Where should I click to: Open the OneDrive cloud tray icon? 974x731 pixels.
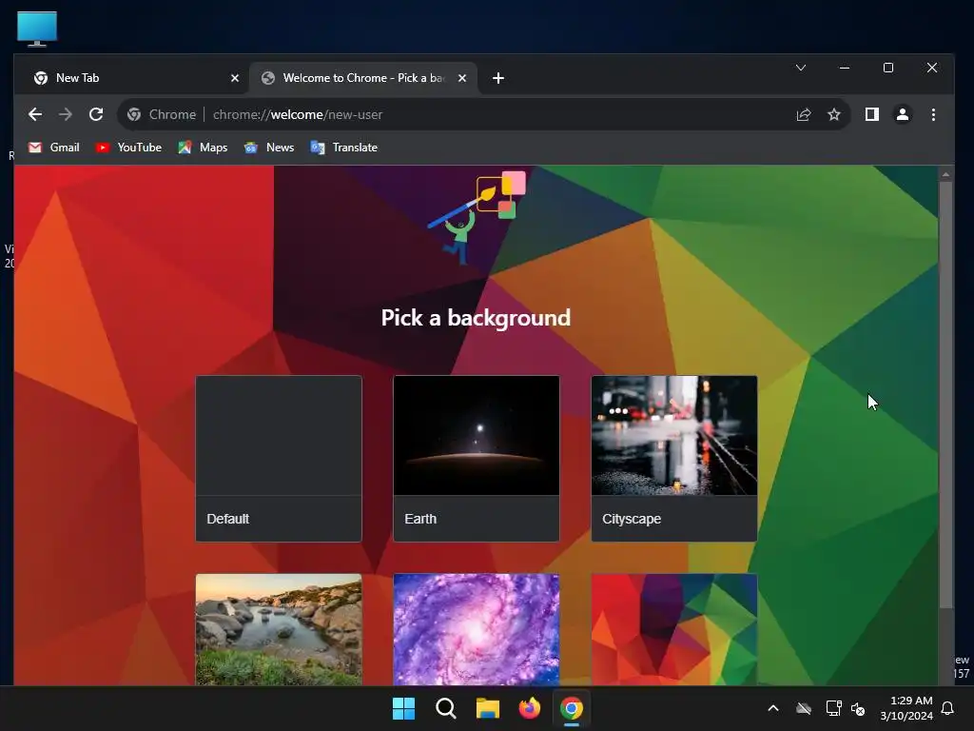point(804,708)
